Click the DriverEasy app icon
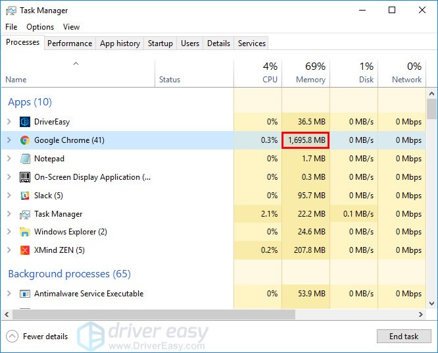The image size is (438, 353). click(x=25, y=122)
